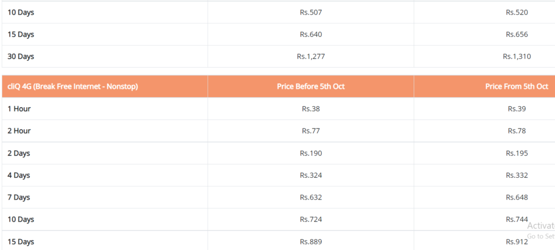The width and height of the screenshot is (555, 250).
Task: Select the 2 Days plan label
Action: pos(19,153)
